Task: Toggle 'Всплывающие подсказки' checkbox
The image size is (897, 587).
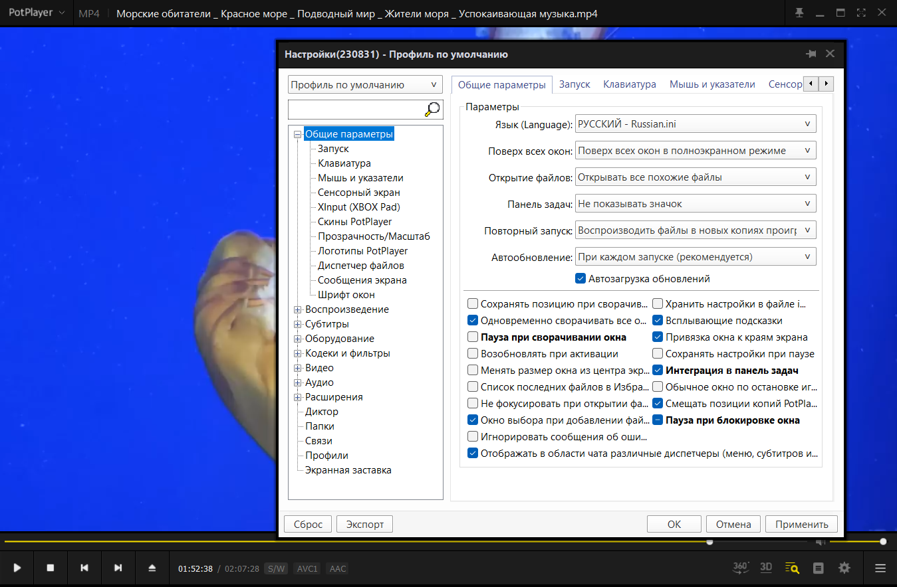Action: 658,321
